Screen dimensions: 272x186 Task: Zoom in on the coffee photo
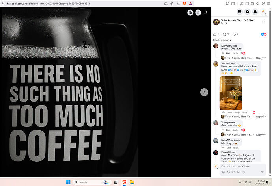[x=190, y=13]
